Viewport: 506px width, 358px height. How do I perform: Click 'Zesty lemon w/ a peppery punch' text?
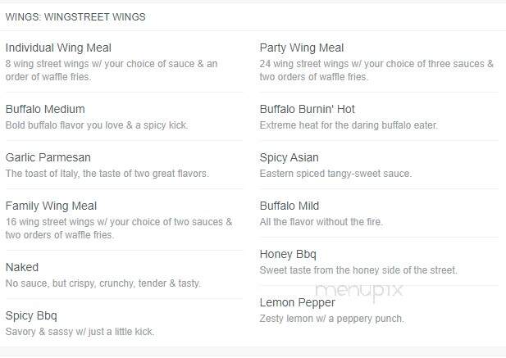pos(332,319)
